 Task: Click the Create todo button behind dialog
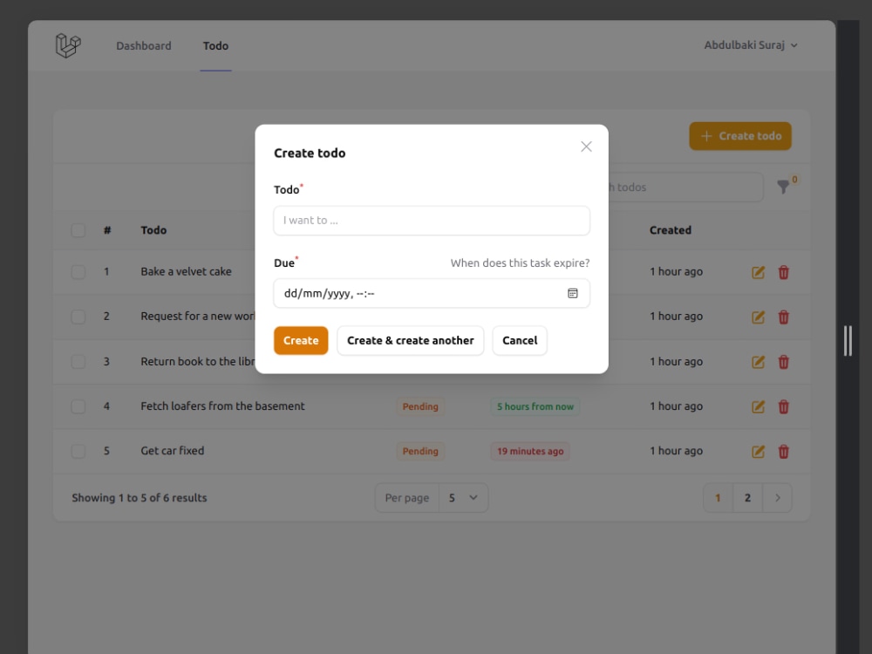click(740, 136)
